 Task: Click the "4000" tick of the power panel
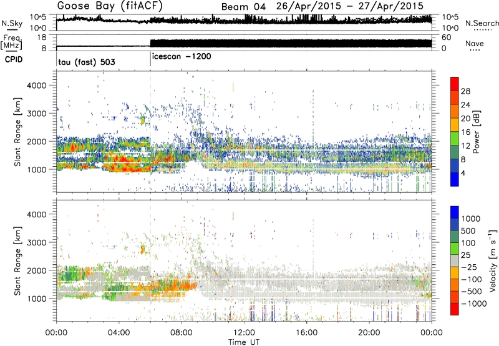click(37, 86)
